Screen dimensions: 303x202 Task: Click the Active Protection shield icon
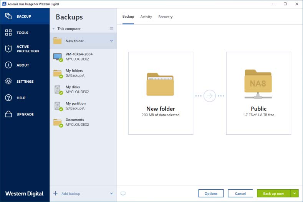click(8, 49)
